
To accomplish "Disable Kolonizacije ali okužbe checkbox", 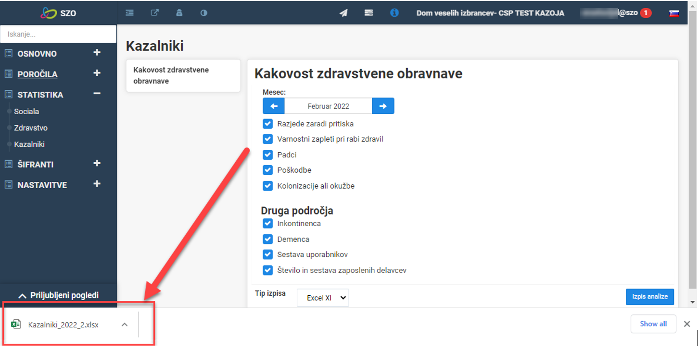I will tap(268, 186).
